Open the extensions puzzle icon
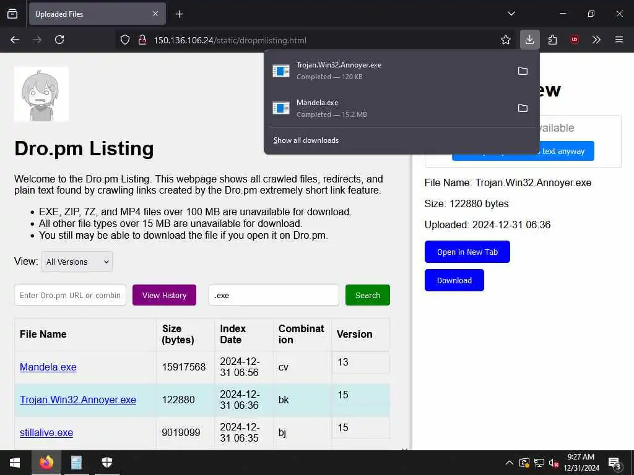 coord(552,40)
